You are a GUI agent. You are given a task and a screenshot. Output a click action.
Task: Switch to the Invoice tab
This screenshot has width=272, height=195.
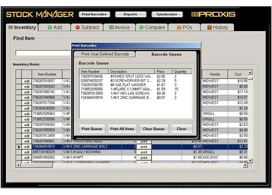point(119,27)
